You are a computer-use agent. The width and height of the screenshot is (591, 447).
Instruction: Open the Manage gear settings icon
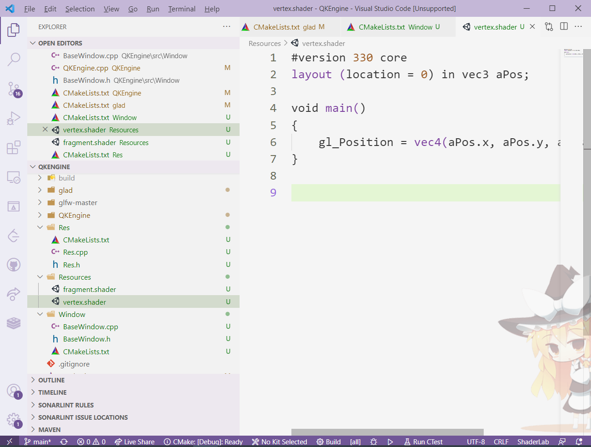14,420
